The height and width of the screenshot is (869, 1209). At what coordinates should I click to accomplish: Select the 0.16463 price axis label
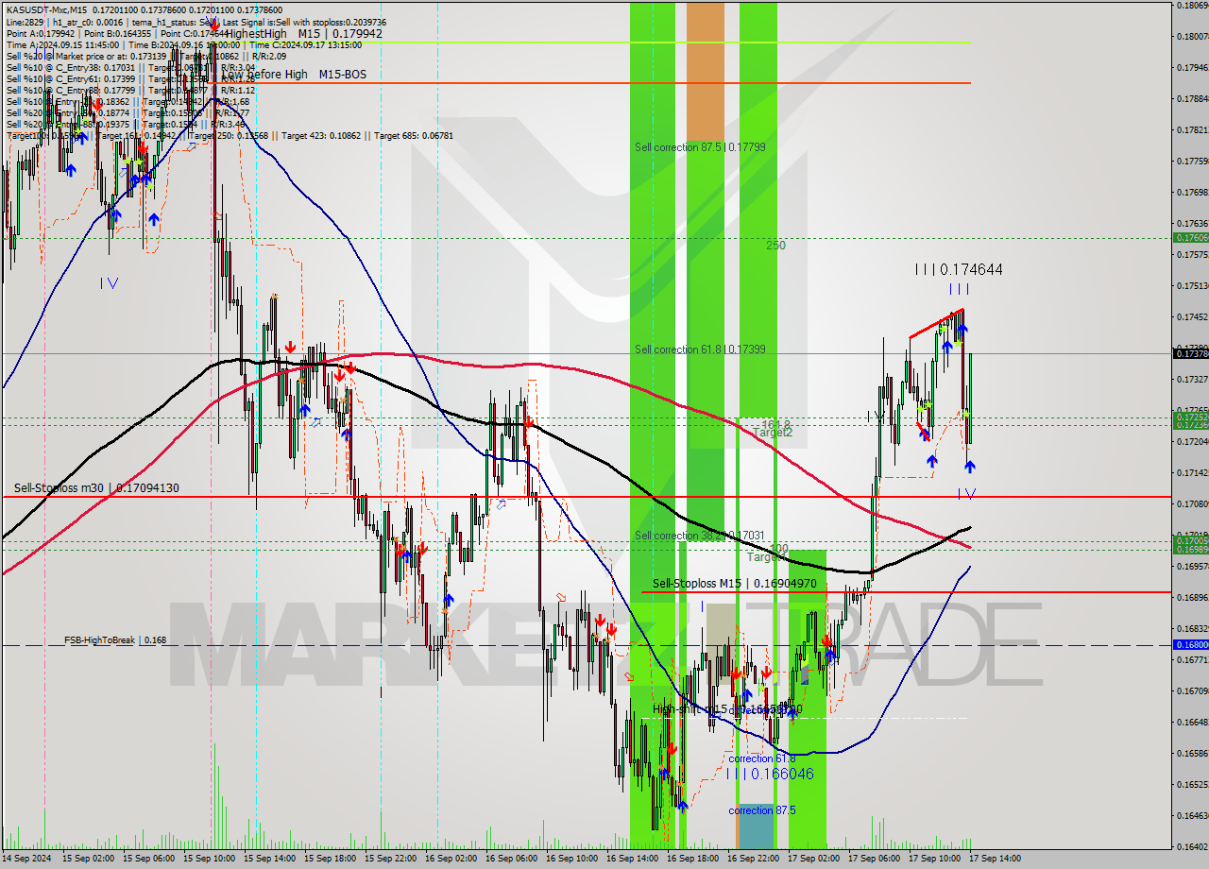[1191, 814]
